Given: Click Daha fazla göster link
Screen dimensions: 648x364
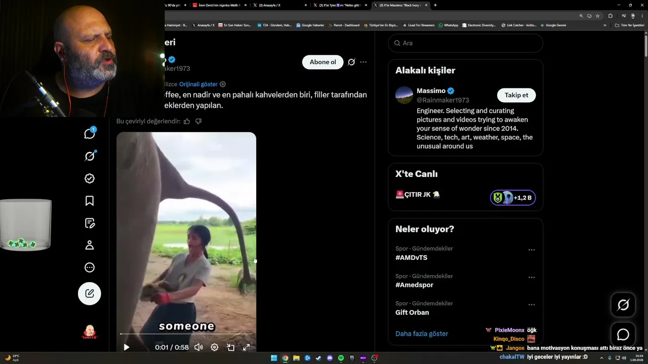Looking at the screenshot, I should point(422,334).
